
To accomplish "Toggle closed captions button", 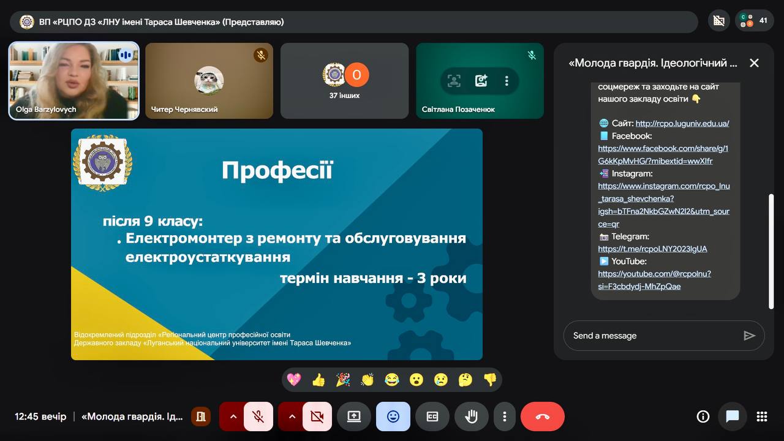I will pos(432,417).
